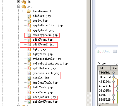Click the applyList.jsp file icon

point(29,30)
